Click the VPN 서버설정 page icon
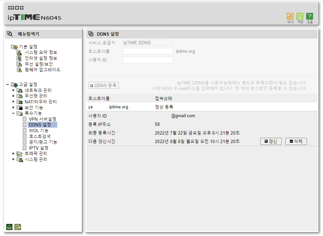This screenshot has height=236, width=323. tap(25, 119)
